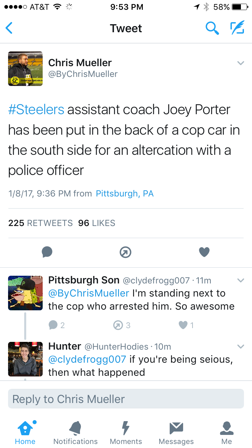This screenshot has height=448, width=252.
Task: Open chevron menu on Pittsburgh Son's reply
Action: pos(241,280)
